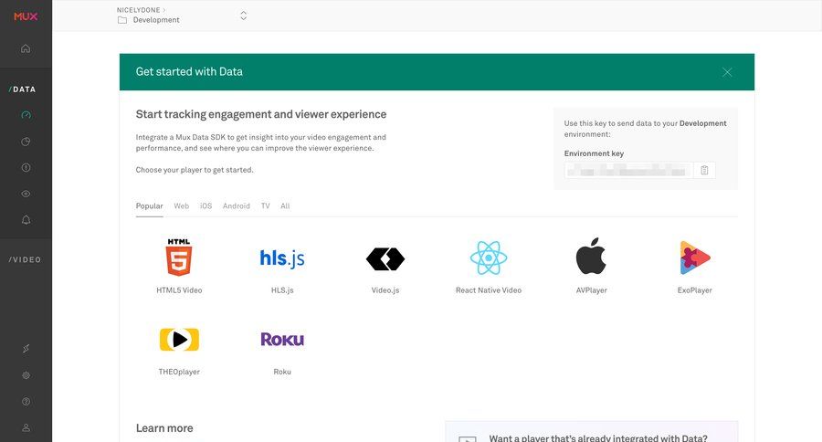822x442 pixels.
Task: Click the ExoPlayer label
Action: pyautogui.click(x=695, y=289)
